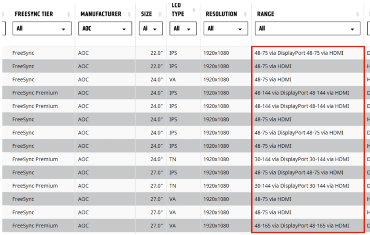370x235 pixels.
Task: Click VA type in the 48-165 row
Action: point(172,226)
